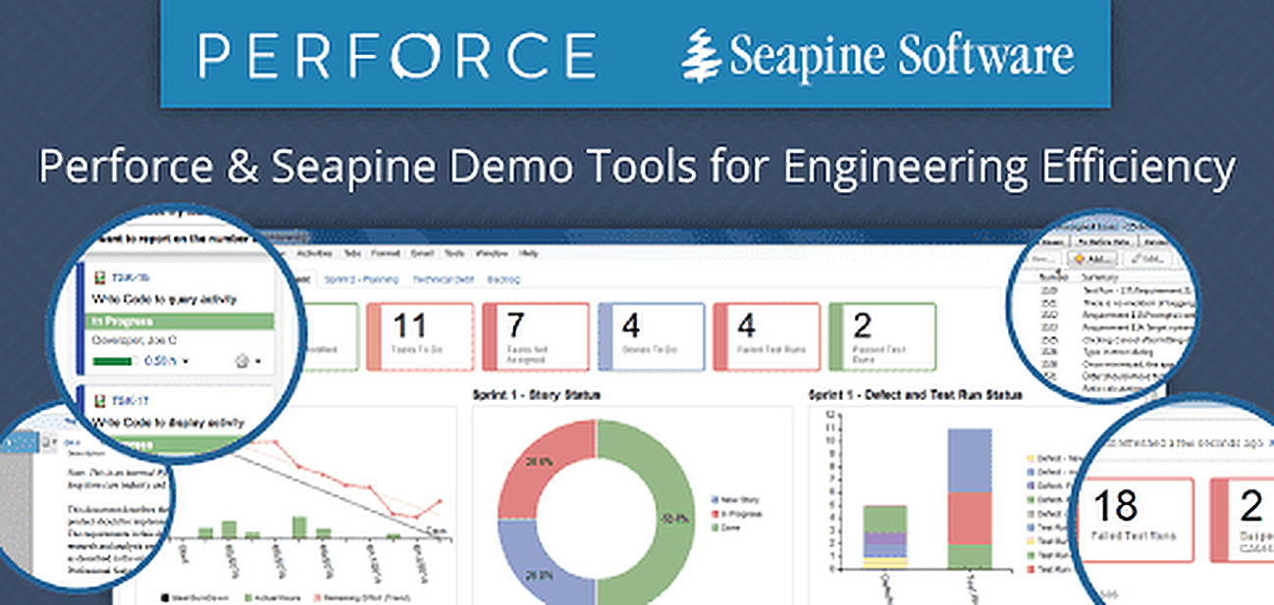The width and height of the screenshot is (1274, 605).
Task: Sort by the Number column header
Action: tap(1054, 277)
